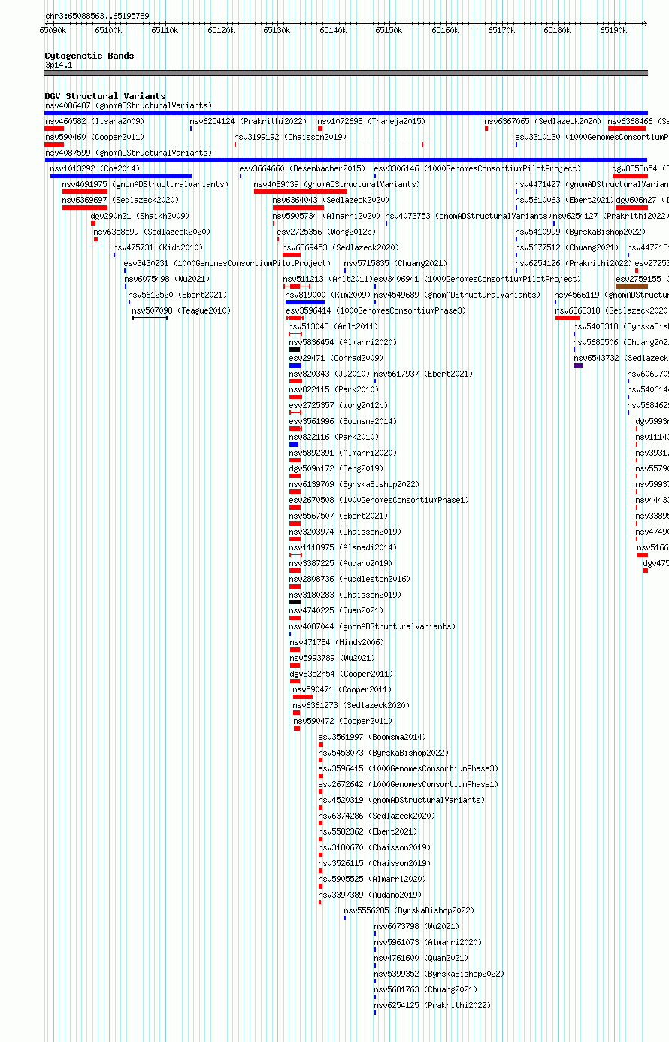Click nsv471784 (Hinds2006) label
Viewport: 669px width, 1042px height.
pyautogui.click(x=336, y=642)
